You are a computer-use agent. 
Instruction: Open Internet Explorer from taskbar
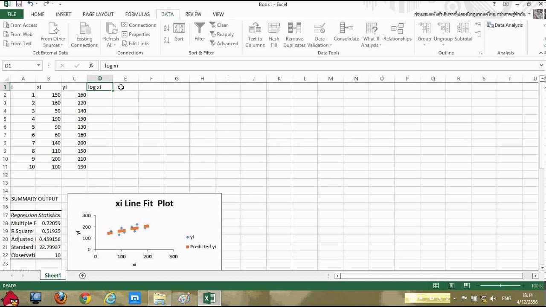(110, 298)
